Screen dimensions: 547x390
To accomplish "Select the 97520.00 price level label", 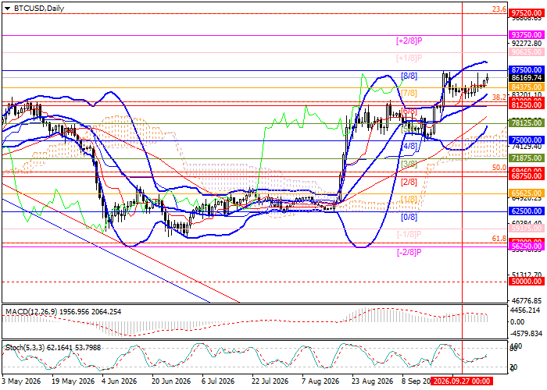I will (x=527, y=13).
